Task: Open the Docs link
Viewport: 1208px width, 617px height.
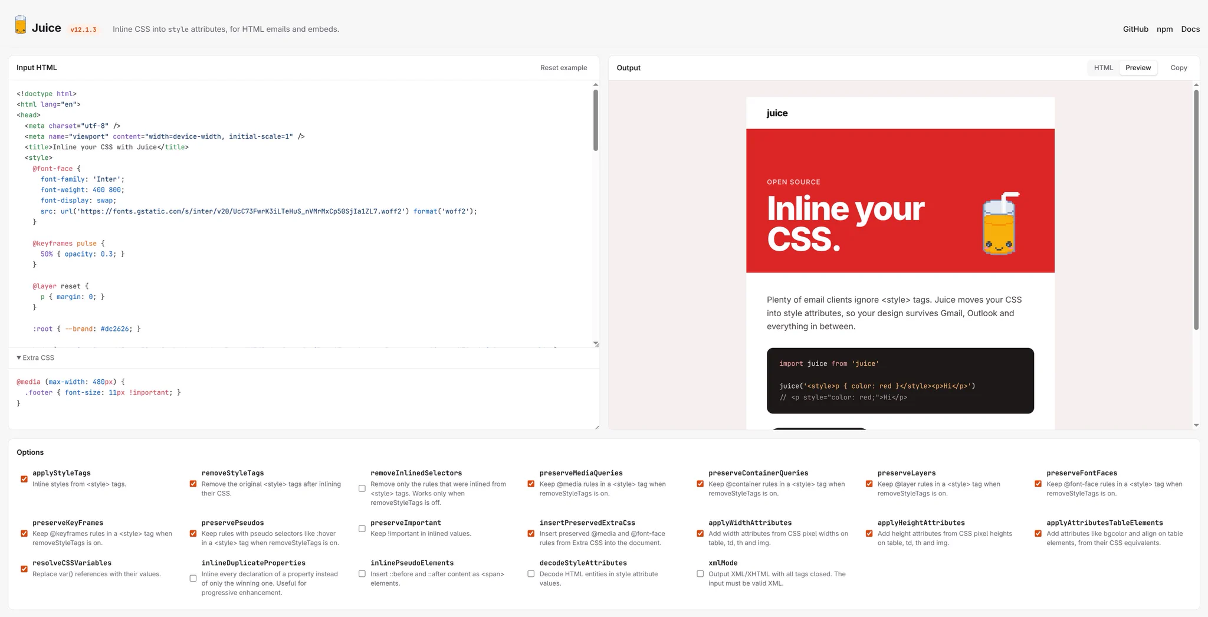Action: pyautogui.click(x=1190, y=29)
